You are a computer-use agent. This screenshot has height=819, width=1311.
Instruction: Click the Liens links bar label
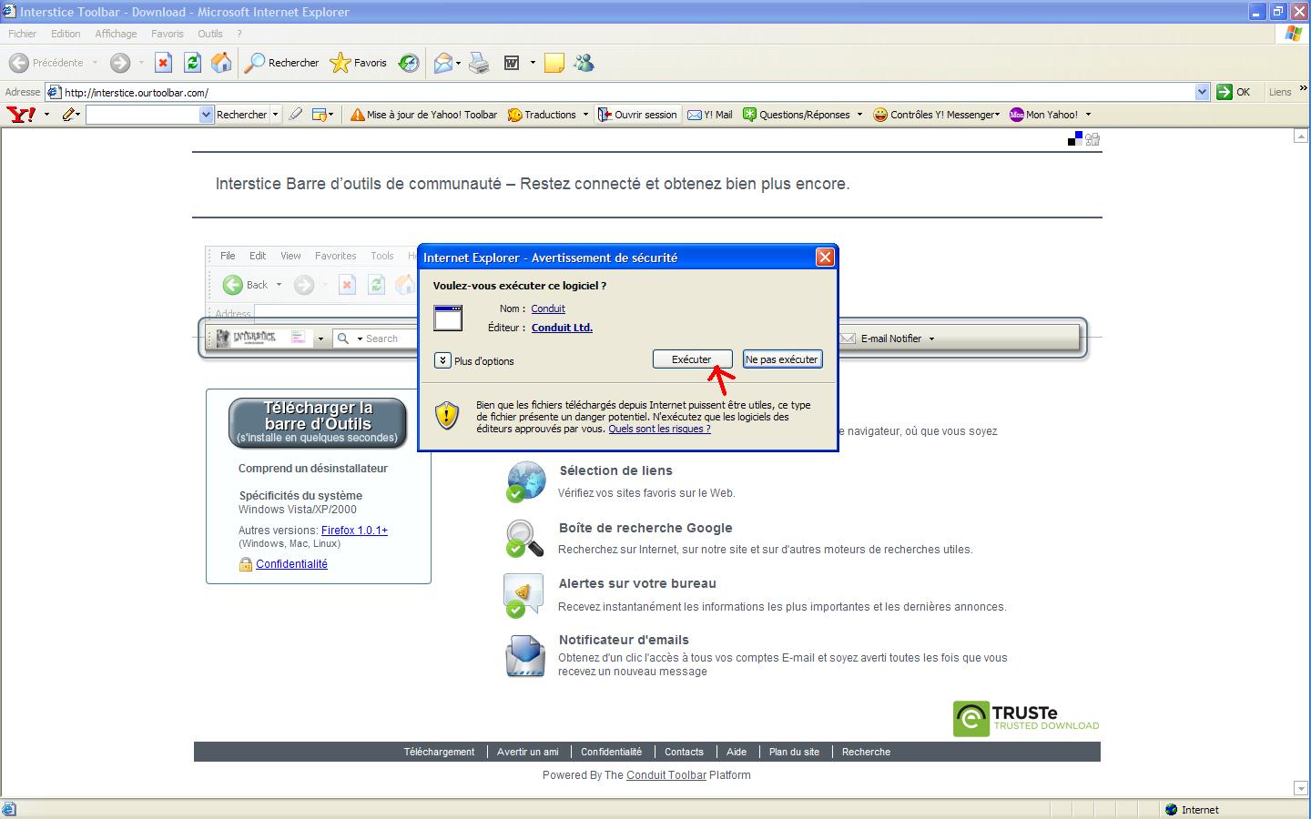[1280, 92]
